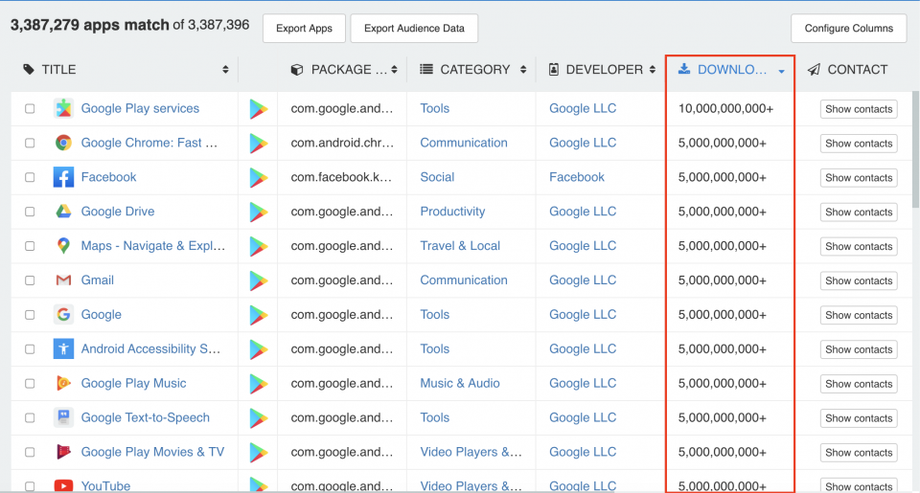Click the Google G app icon

(63, 314)
